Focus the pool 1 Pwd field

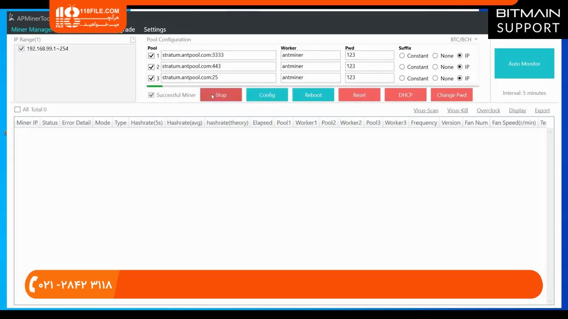(x=370, y=55)
